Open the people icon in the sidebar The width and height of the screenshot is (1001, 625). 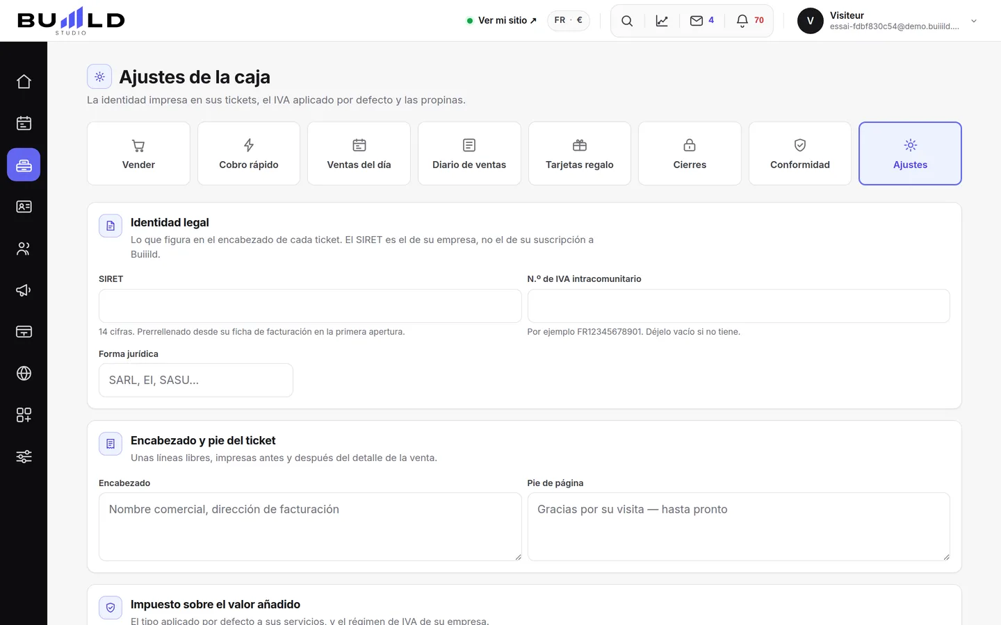[x=24, y=248]
